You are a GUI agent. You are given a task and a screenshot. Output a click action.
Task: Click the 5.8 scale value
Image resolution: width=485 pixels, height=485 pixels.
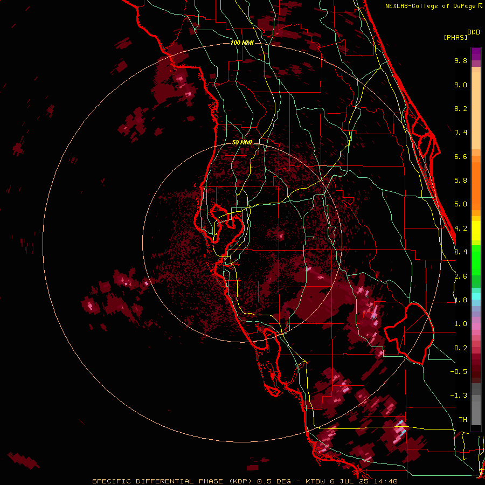click(x=461, y=181)
